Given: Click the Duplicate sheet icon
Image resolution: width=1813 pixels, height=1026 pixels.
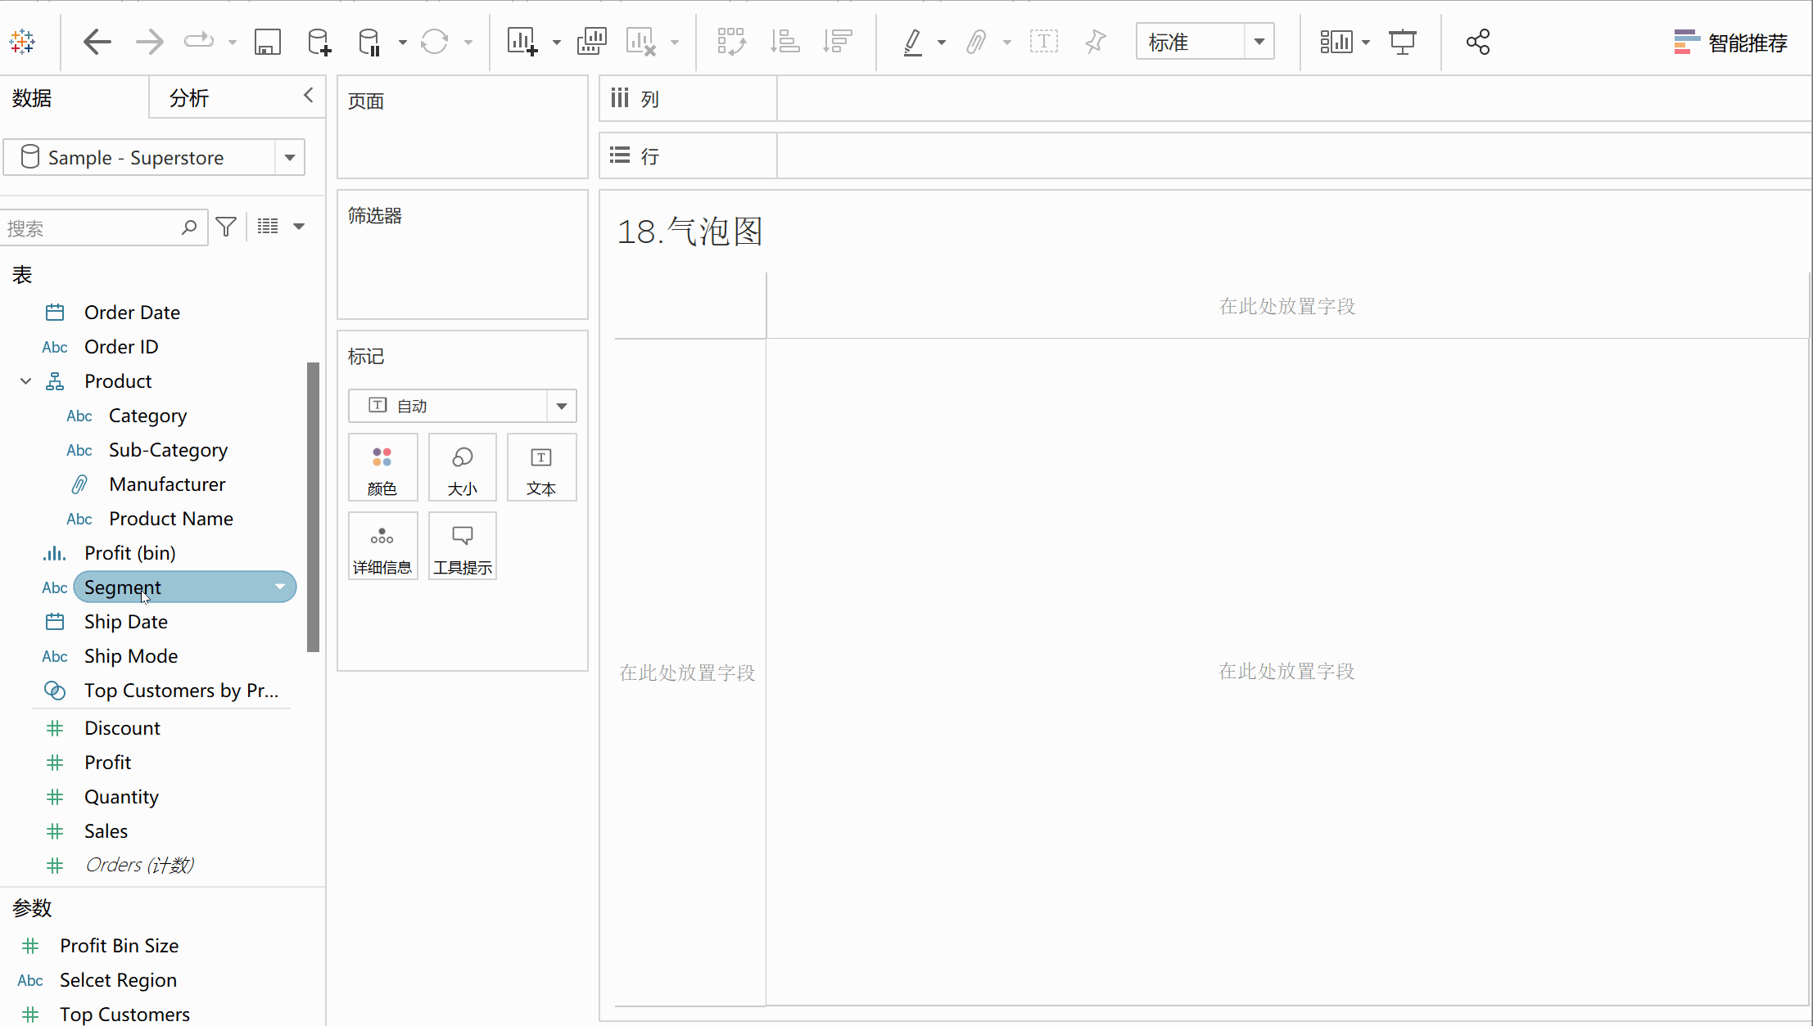Looking at the screenshot, I should click(591, 42).
